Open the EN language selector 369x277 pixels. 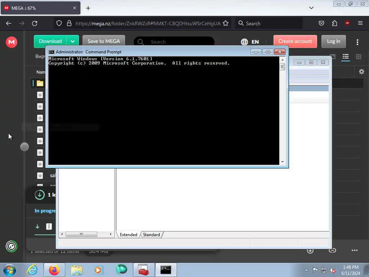coord(250,42)
